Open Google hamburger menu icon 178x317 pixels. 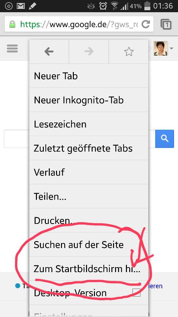click(12, 49)
